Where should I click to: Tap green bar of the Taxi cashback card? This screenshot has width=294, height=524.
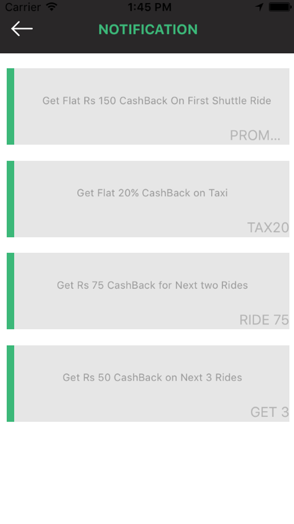(x=11, y=199)
